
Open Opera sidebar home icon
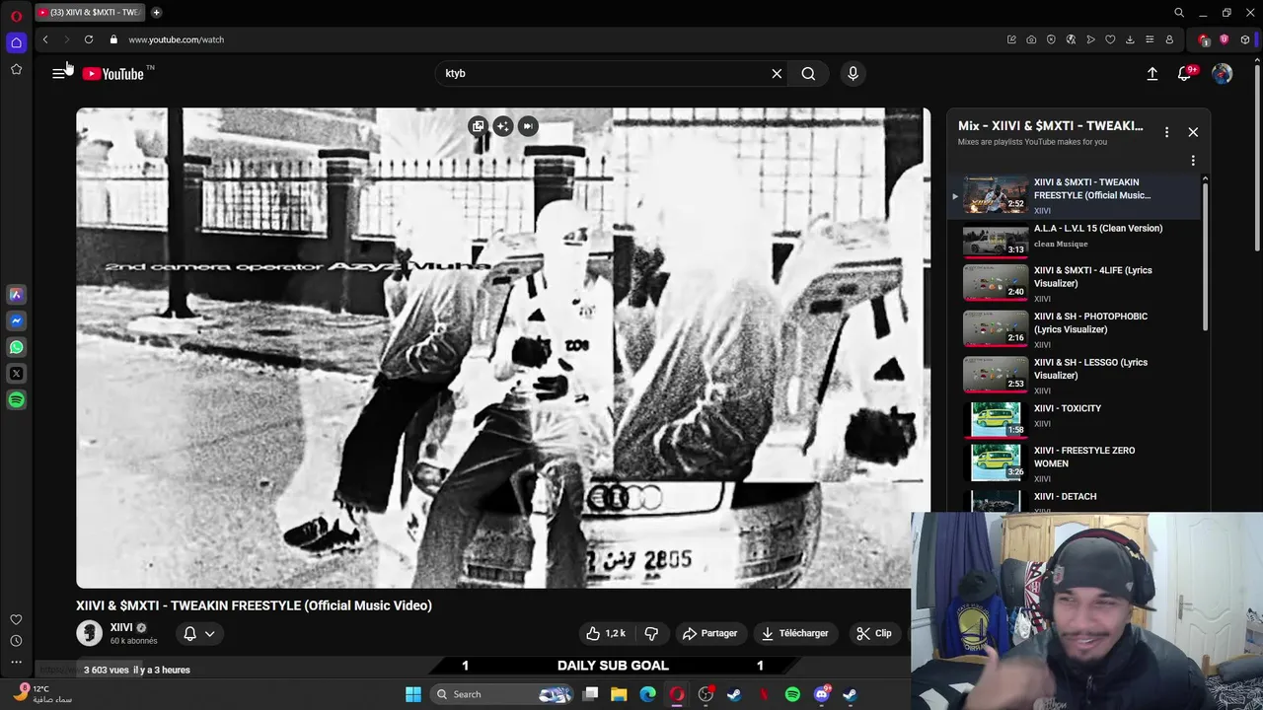pos(16,42)
